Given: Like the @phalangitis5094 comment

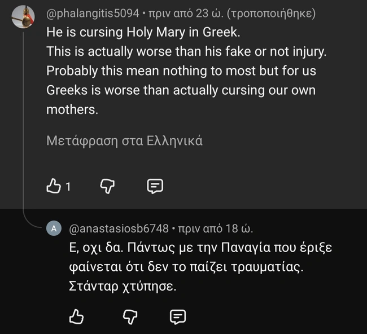Looking at the screenshot, I should [x=54, y=186].
